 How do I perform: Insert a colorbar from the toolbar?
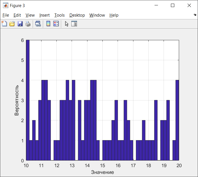tap(48, 24)
